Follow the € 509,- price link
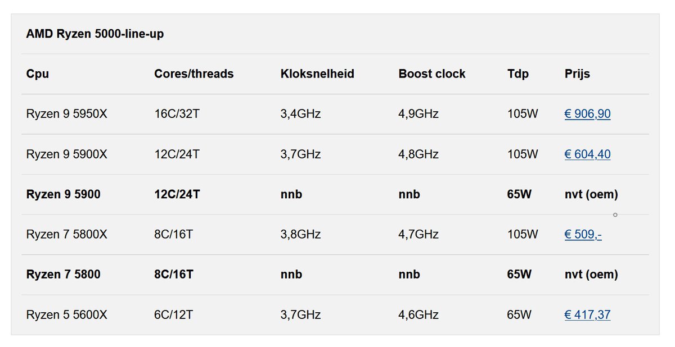Image resolution: width=675 pixels, height=347 pixels. click(583, 234)
